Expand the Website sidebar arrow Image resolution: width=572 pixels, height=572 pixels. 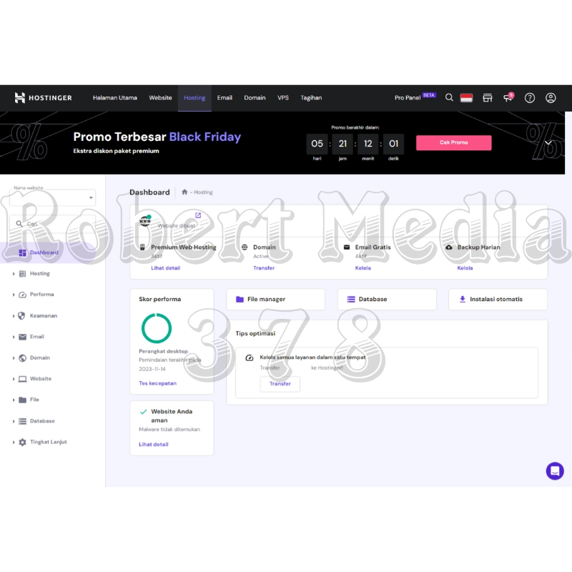point(14,379)
